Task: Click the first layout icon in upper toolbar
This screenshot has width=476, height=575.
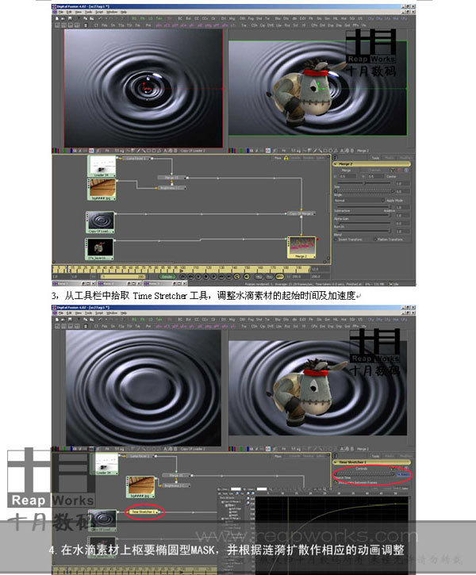Action: (x=58, y=25)
